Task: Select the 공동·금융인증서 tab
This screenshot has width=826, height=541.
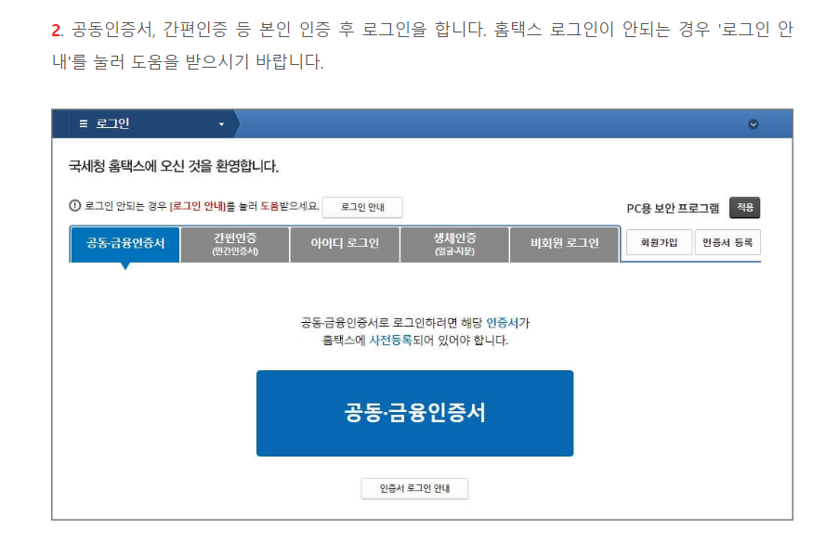Action: [125, 243]
